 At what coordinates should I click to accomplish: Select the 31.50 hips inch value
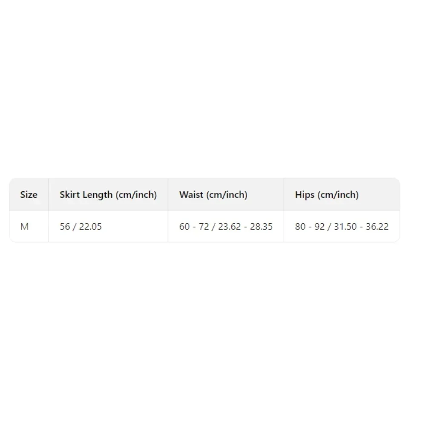click(x=345, y=227)
